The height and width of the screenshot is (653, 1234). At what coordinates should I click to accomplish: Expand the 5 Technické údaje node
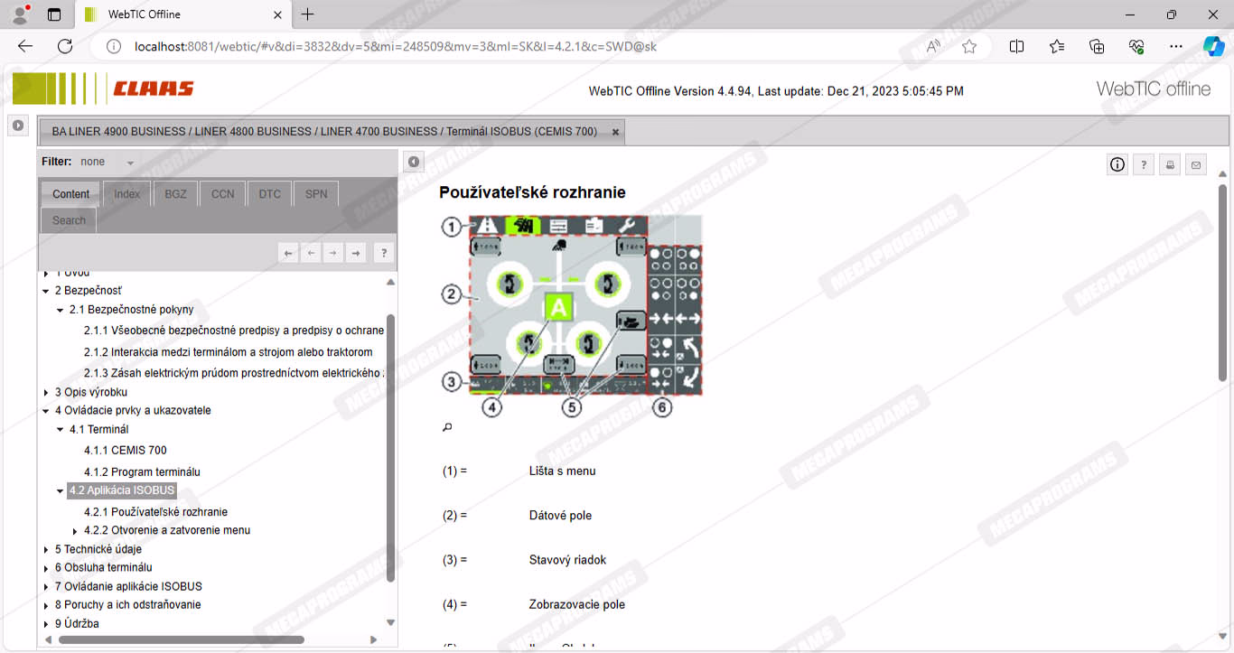tap(46, 549)
